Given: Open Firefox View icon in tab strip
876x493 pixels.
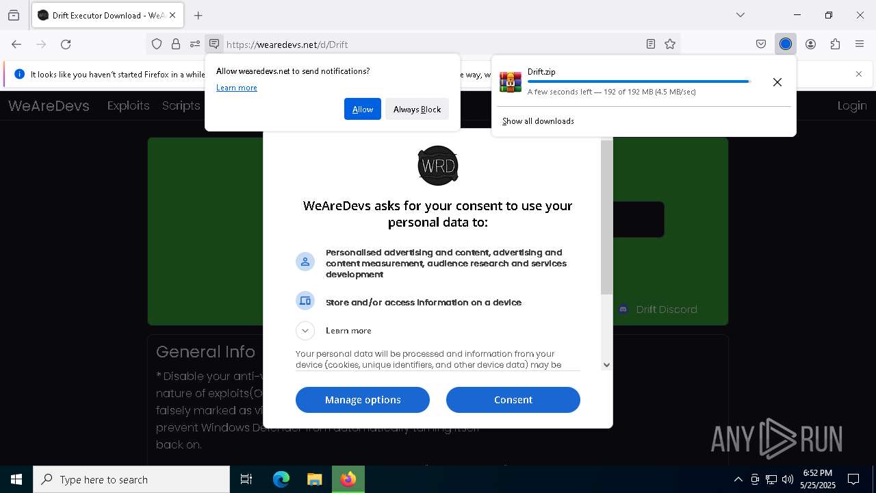Looking at the screenshot, I should pyautogui.click(x=14, y=15).
